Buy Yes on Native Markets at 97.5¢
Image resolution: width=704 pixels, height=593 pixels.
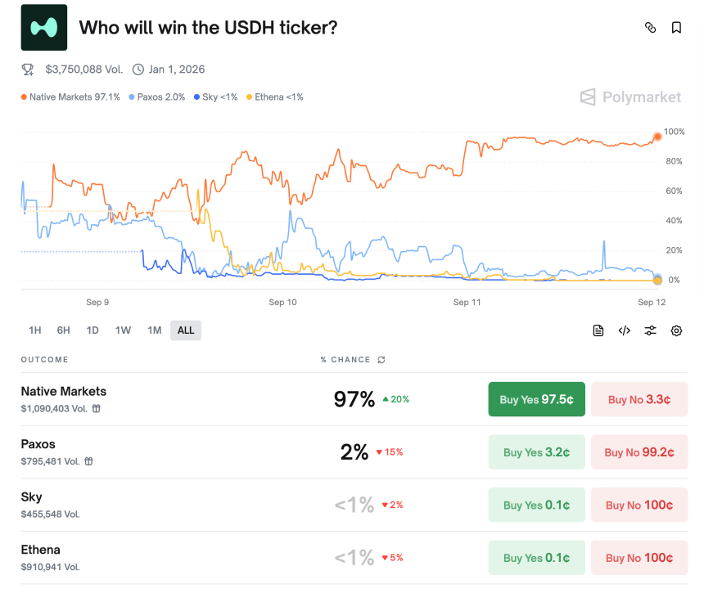point(536,399)
